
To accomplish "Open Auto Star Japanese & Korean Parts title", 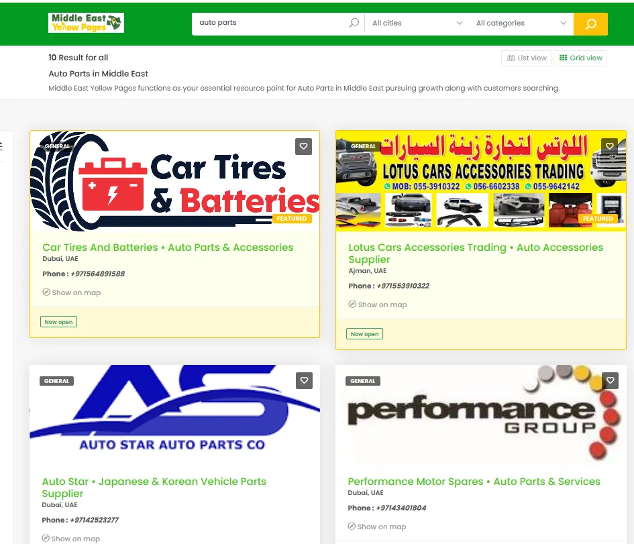I will pos(154,488).
